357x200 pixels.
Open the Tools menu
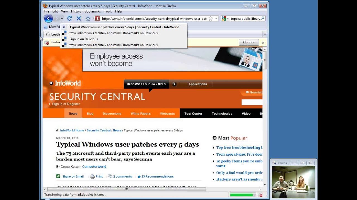(108, 11)
